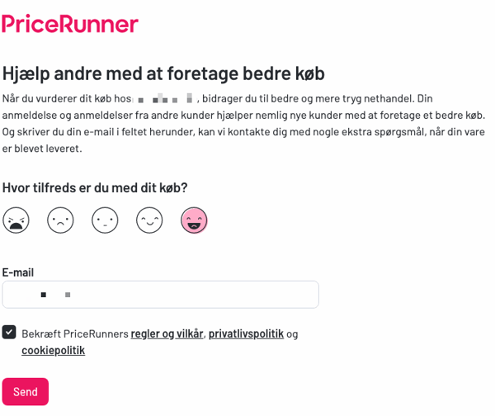Choose the sad frowning face rating
This screenshot has height=416, width=495.
60,220
